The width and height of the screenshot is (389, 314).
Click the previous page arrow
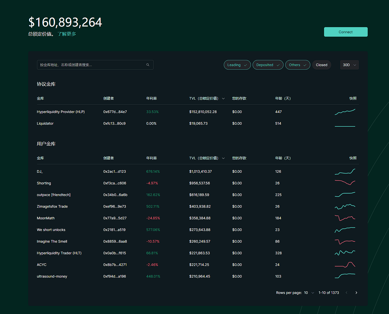point(346,293)
